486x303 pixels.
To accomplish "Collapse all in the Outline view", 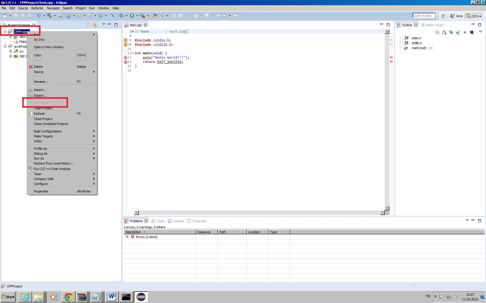I will [437, 32].
